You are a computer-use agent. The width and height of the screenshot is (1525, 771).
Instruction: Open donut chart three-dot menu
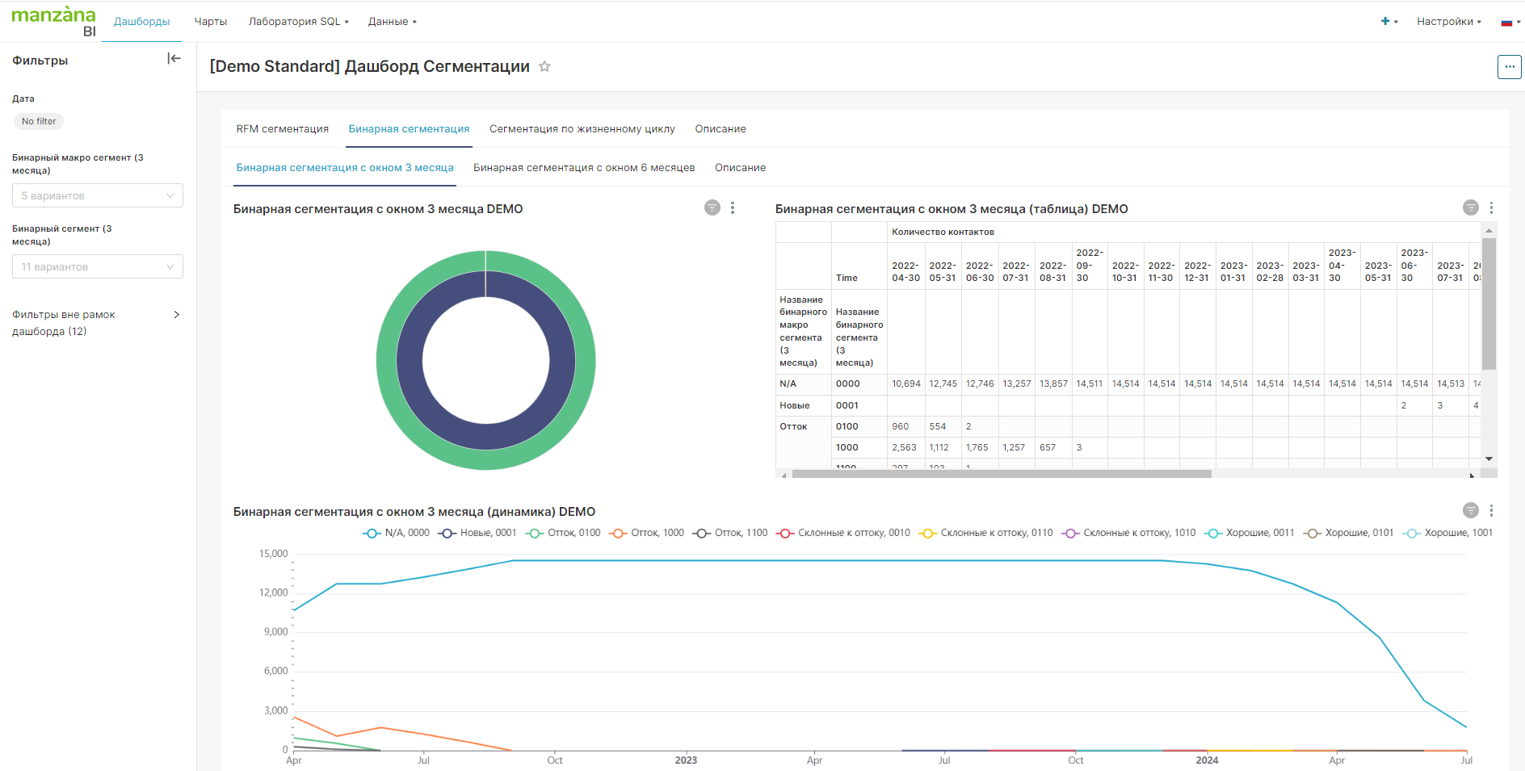[x=733, y=208]
